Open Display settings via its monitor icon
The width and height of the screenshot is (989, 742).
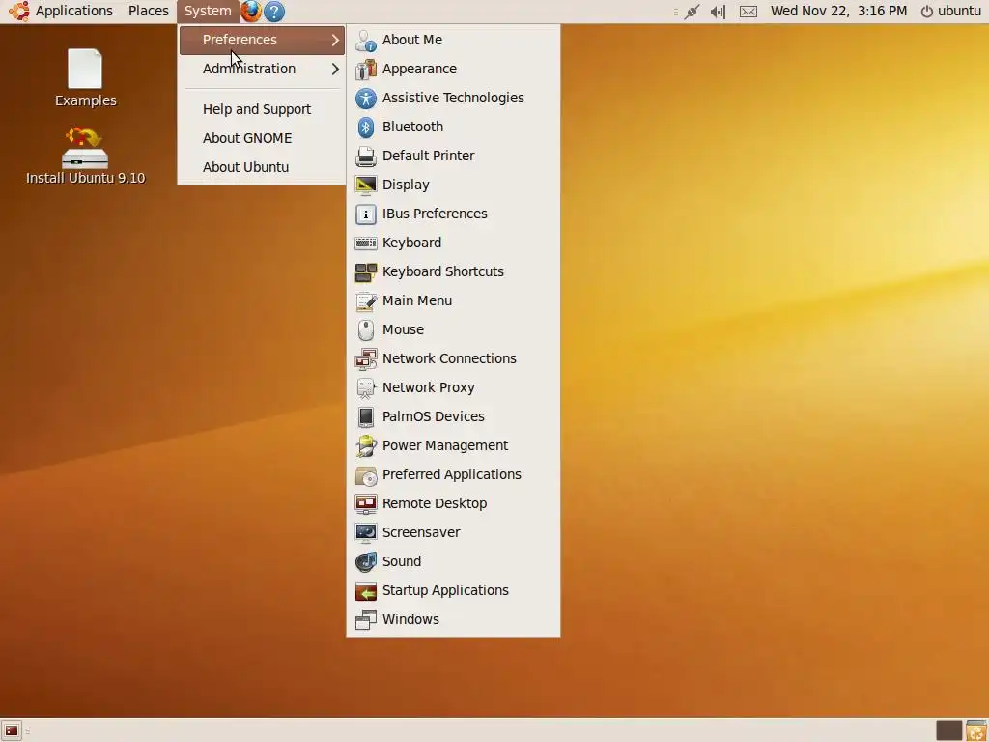[x=365, y=185]
